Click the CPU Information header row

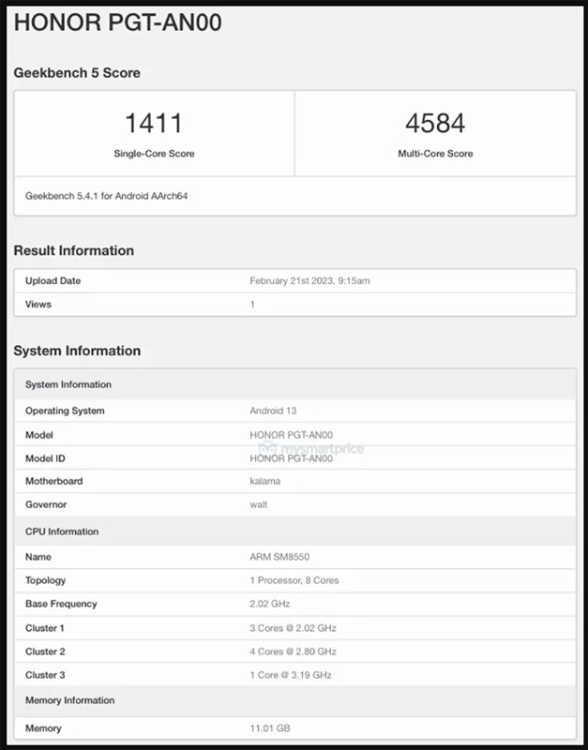pyautogui.click(x=294, y=532)
